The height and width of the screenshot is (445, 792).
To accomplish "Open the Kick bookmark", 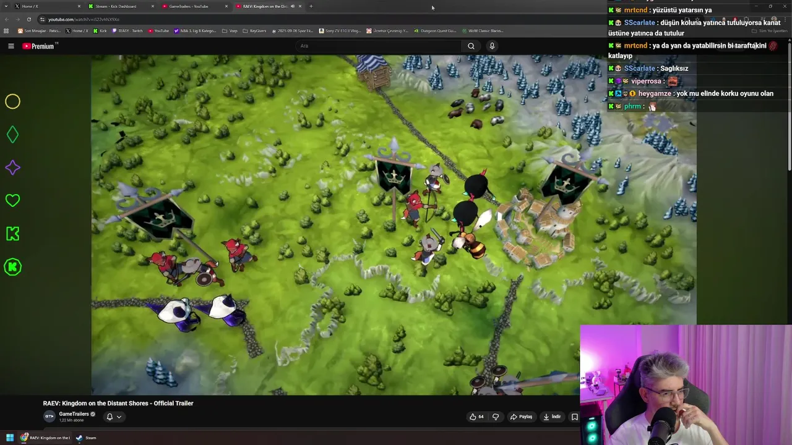I will 100,31.
